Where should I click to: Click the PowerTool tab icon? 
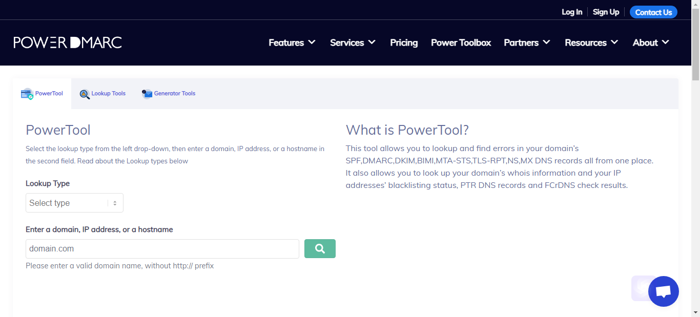click(27, 94)
